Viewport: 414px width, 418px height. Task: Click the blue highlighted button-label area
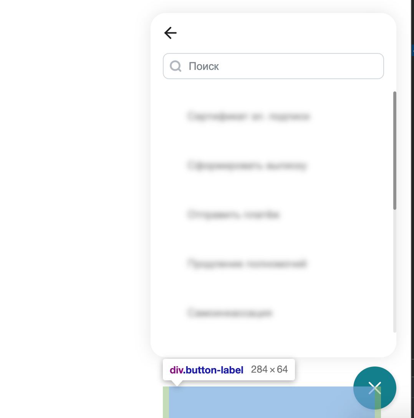(272, 402)
